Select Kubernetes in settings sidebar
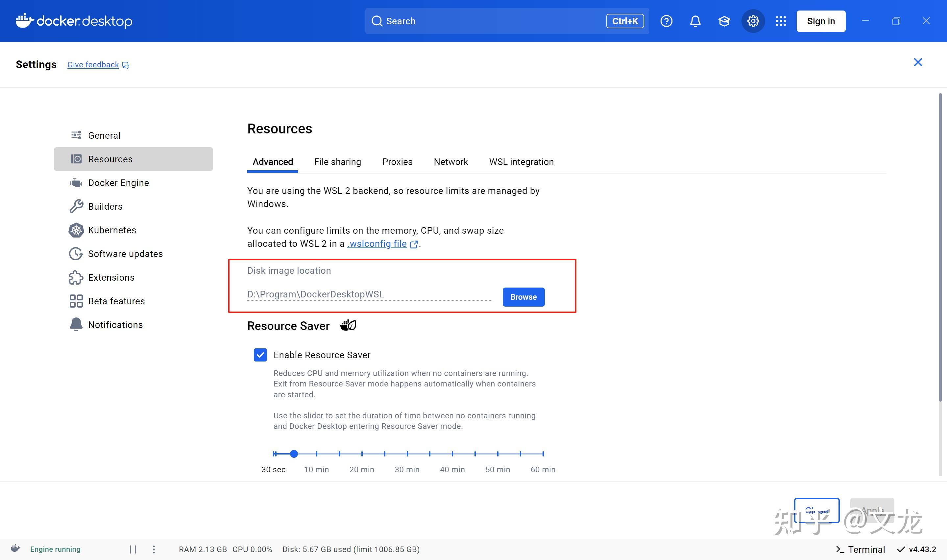Screen dimensions: 947x560 pyautogui.click(x=133, y=230)
